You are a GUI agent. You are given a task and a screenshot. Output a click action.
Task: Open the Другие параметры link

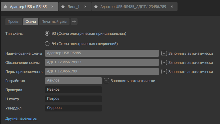click(21, 118)
